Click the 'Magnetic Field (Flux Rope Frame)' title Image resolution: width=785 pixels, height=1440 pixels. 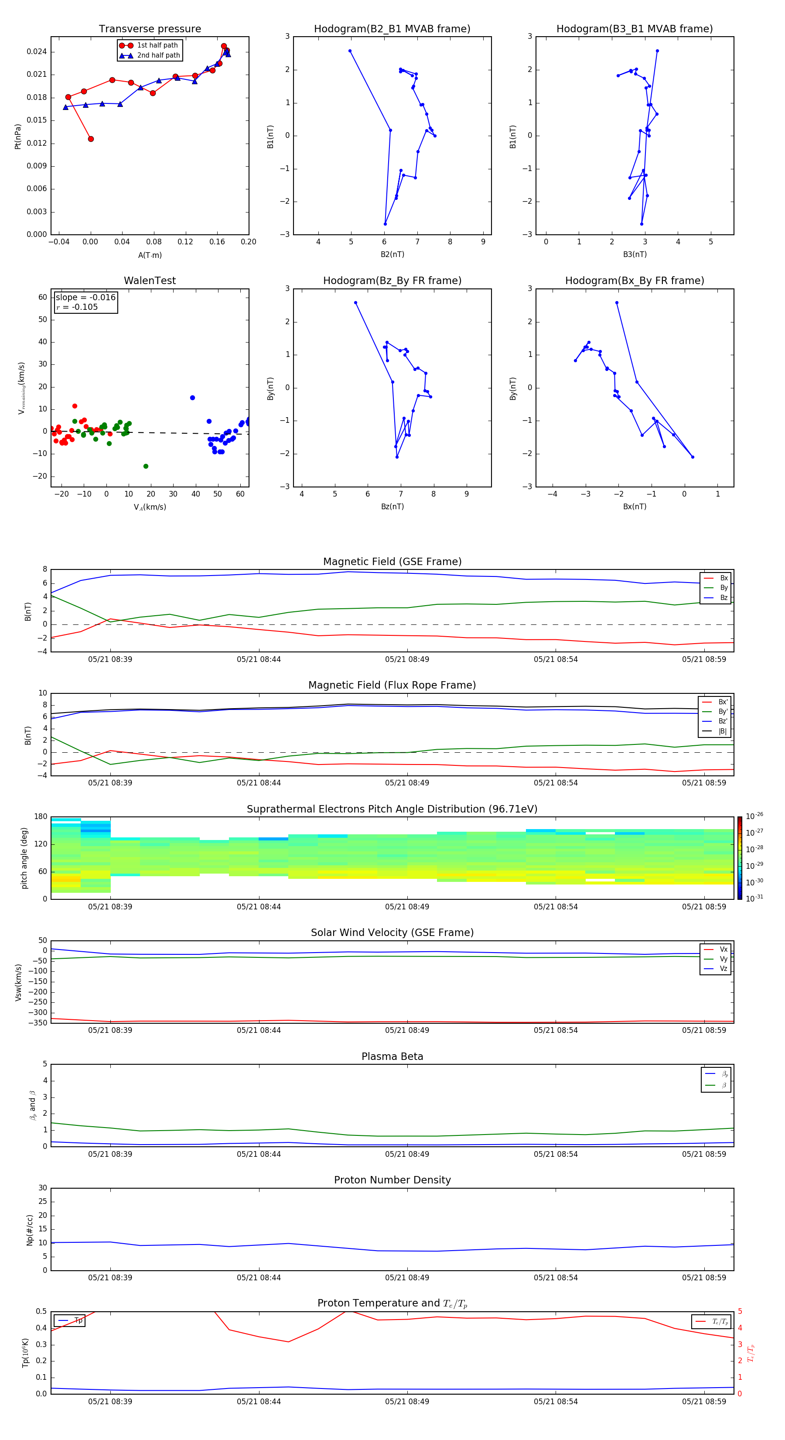click(x=392, y=686)
